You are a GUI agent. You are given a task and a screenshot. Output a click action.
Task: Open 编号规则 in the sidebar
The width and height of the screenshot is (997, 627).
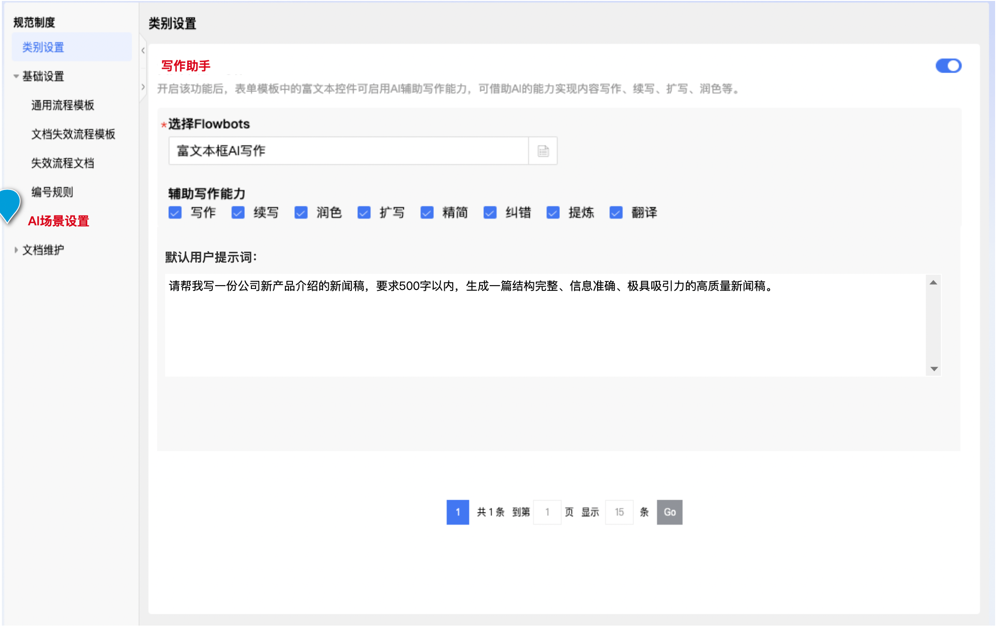pos(52,192)
